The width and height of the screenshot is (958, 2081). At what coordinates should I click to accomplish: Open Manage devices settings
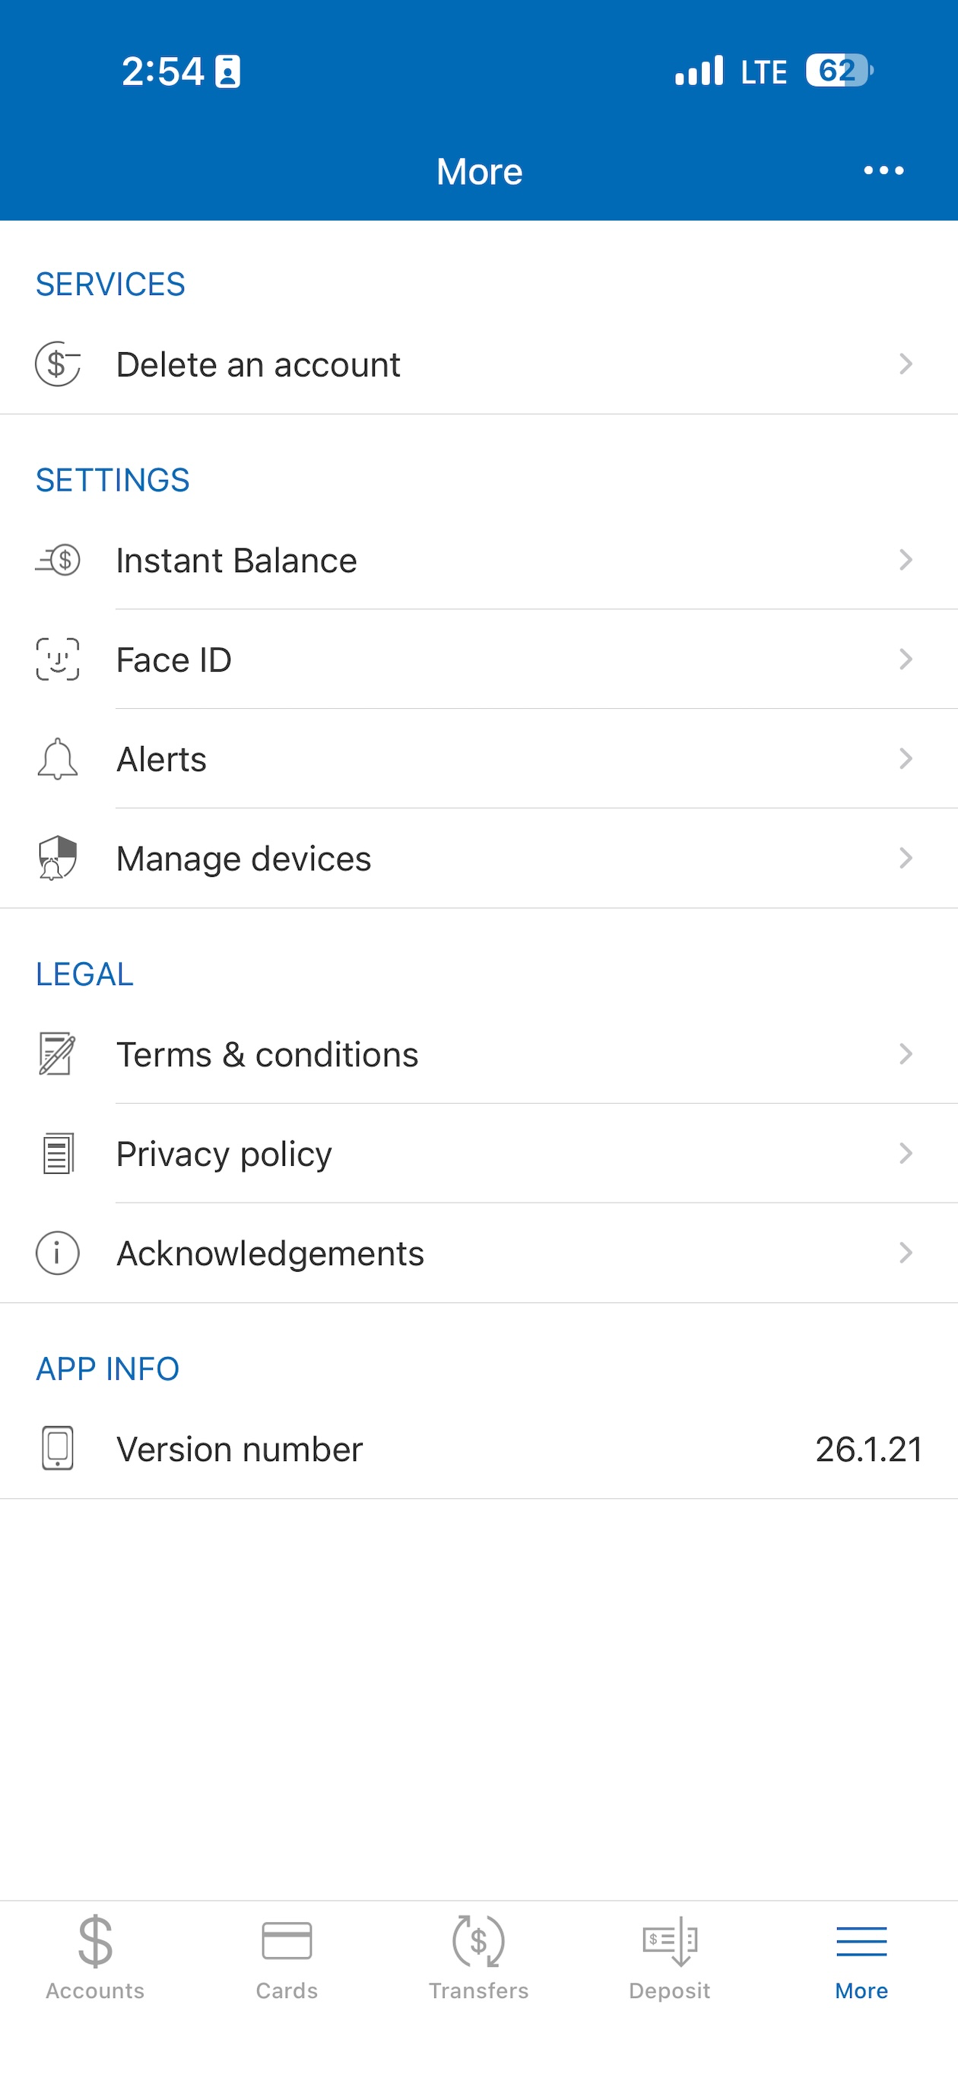[x=479, y=858]
